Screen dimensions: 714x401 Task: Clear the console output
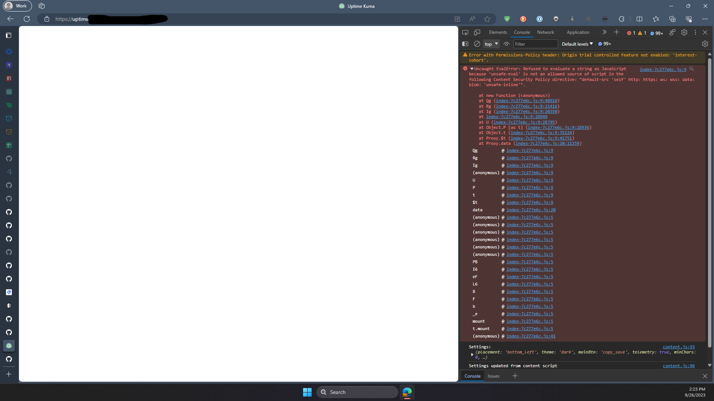(477, 44)
